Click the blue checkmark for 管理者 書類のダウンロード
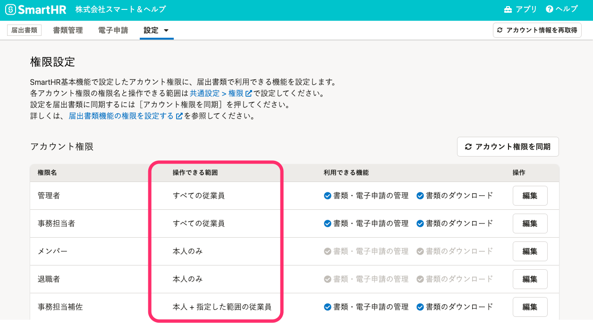The width and height of the screenshot is (593, 323). [420, 195]
